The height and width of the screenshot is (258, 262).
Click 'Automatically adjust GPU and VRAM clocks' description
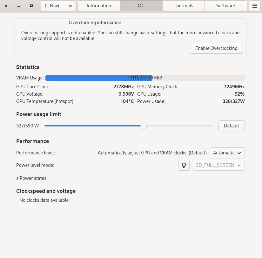point(152,153)
